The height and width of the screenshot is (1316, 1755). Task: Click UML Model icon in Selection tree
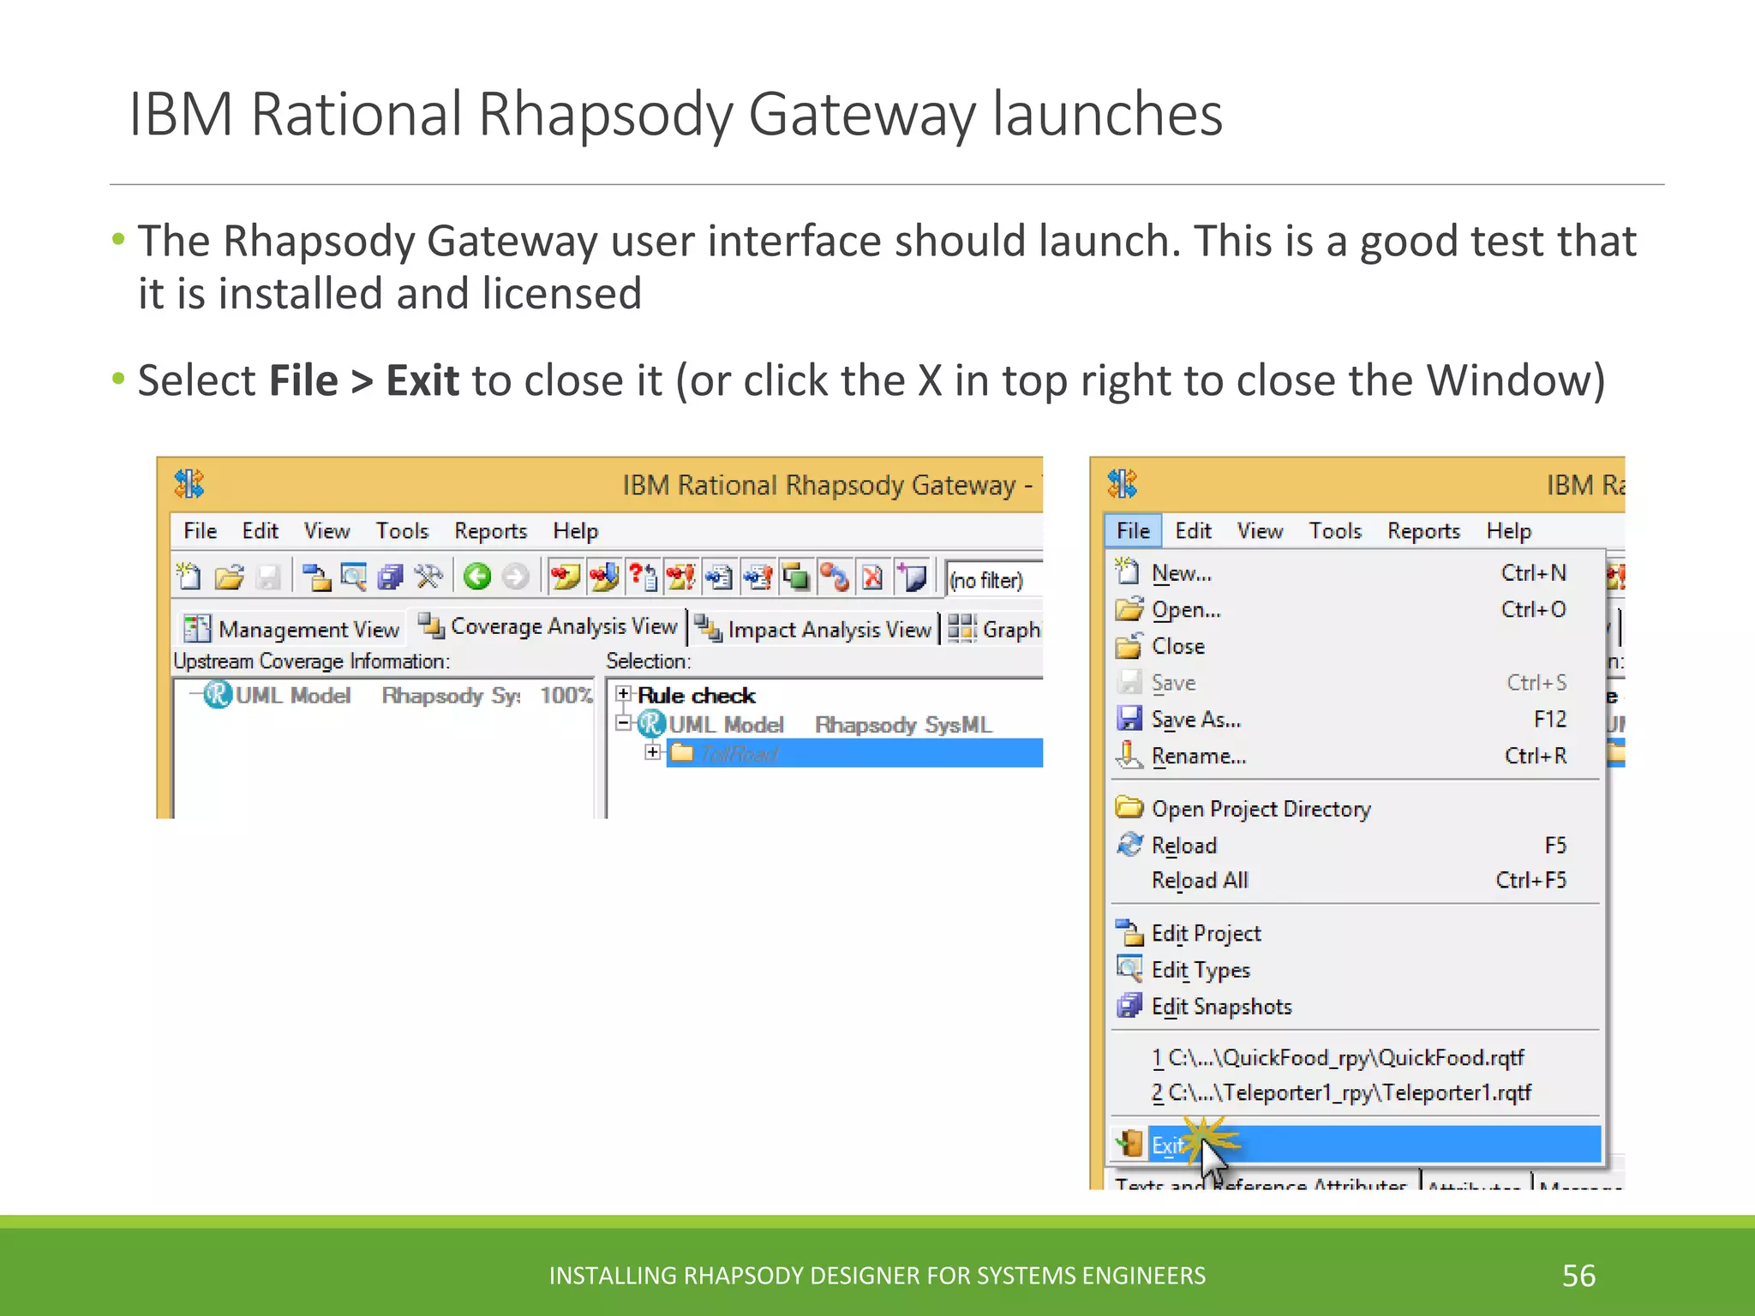pyautogui.click(x=651, y=724)
